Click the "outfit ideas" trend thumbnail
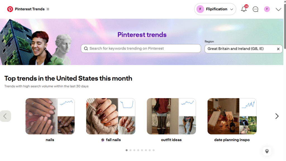The image size is (286, 161). coord(171,116)
